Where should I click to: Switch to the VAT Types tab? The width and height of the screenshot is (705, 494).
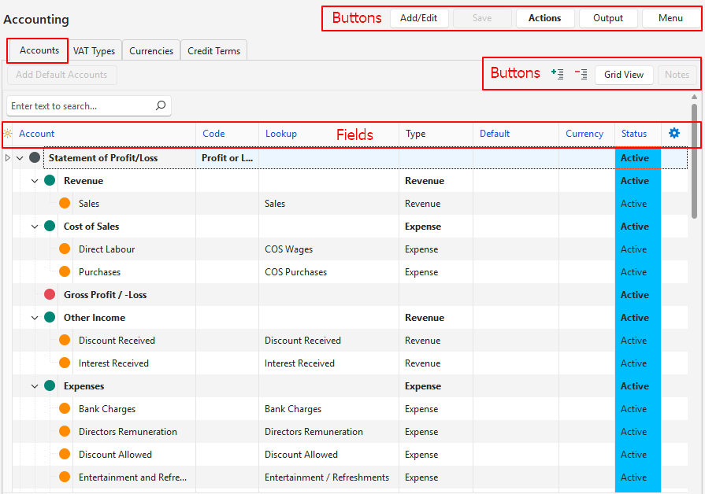point(94,51)
